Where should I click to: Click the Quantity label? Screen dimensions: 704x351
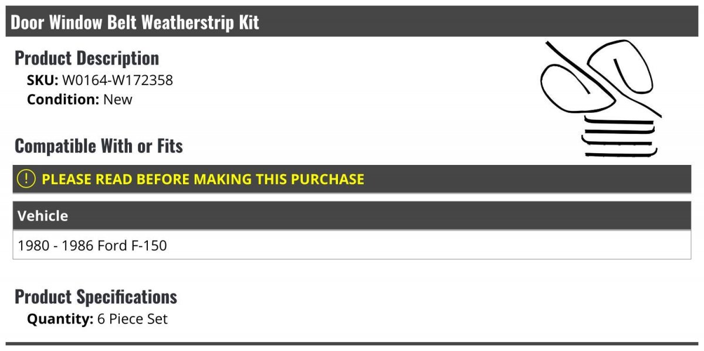click(x=60, y=319)
